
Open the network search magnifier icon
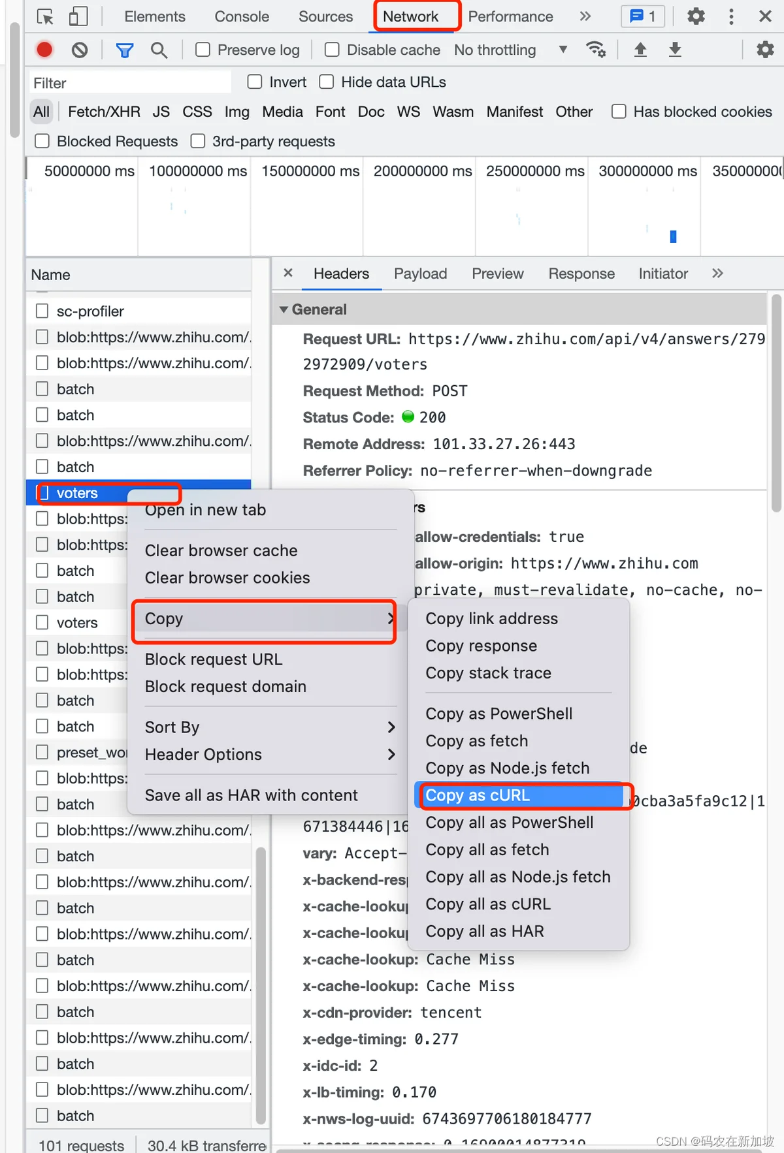click(159, 50)
